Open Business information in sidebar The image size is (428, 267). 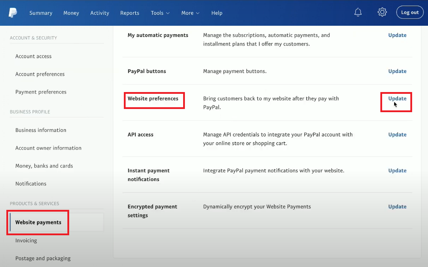(x=41, y=130)
